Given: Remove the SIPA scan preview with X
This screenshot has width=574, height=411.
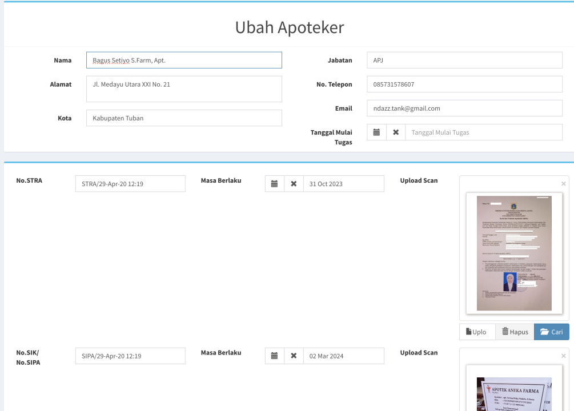Looking at the screenshot, I should (x=563, y=356).
